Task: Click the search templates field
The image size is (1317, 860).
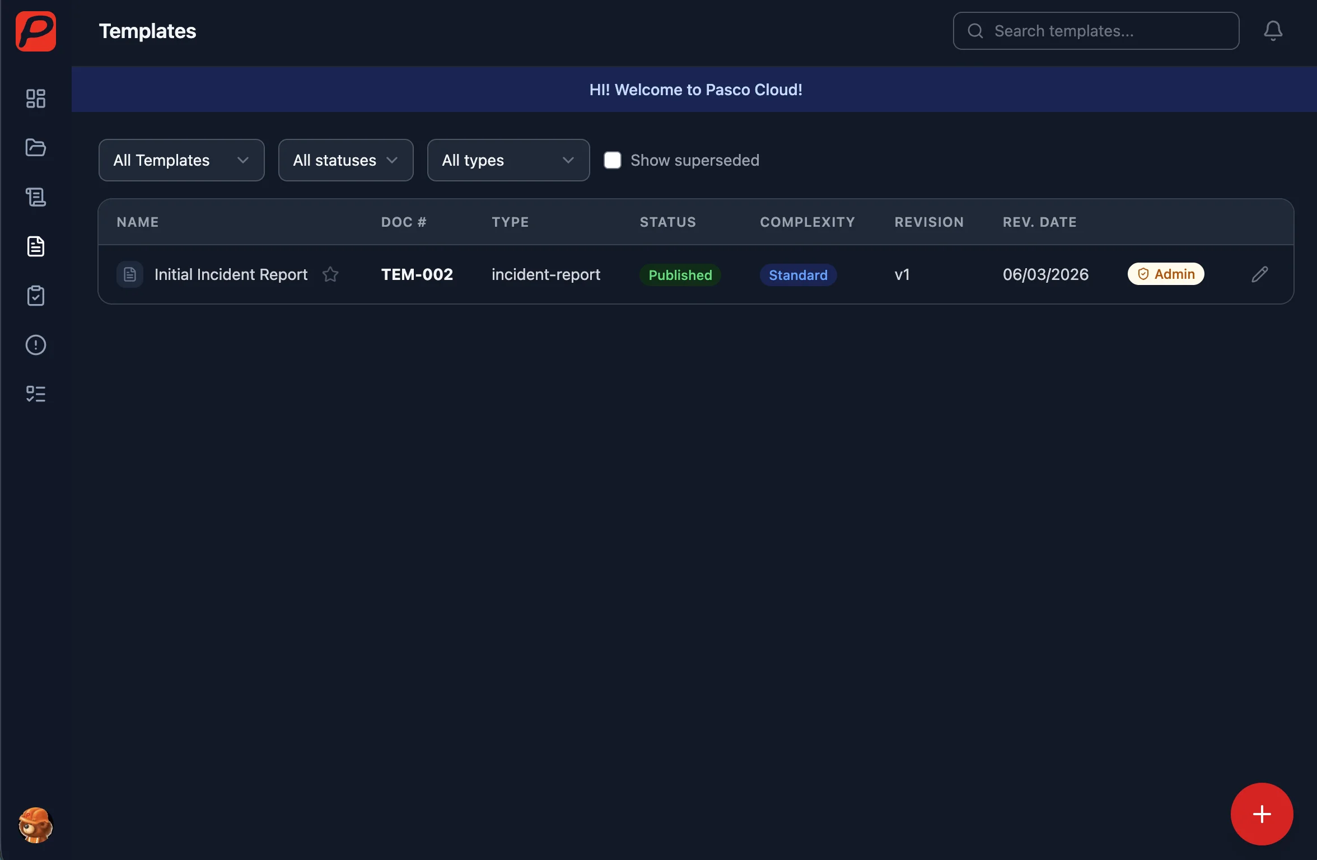Action: click(x=1095, y=31)
